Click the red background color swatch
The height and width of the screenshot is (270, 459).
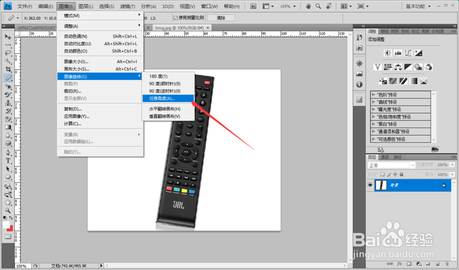tap(11, 229)
